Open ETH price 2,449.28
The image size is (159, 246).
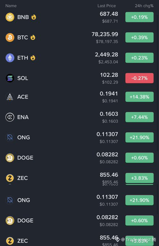click(x=106, y=55)
